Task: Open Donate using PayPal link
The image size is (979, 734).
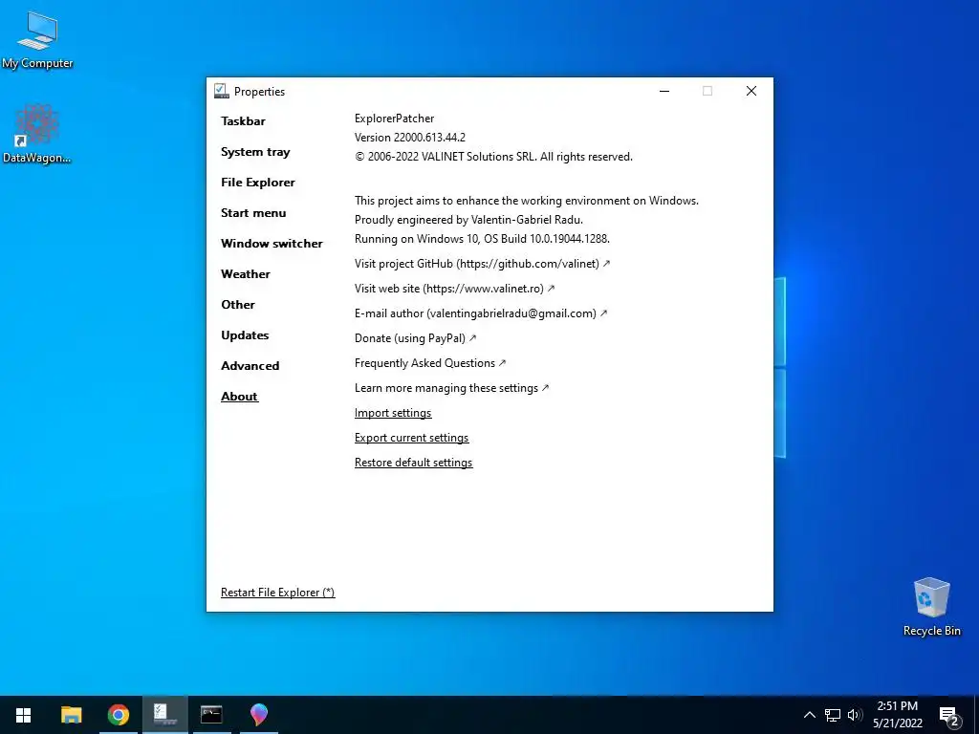Action: (415, 338)
